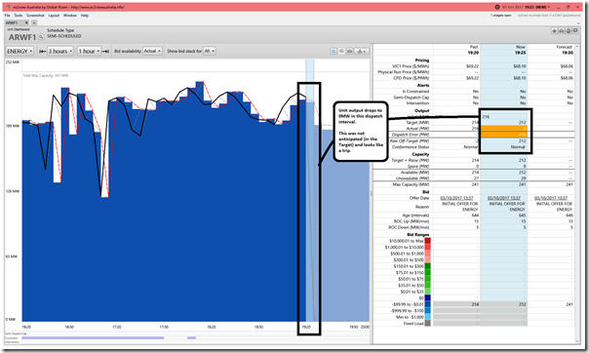The height and width of the screenshot is (353, 589).
Task: Open the ENERGY commodity dropdown
Action: click(x=20, y=51)
